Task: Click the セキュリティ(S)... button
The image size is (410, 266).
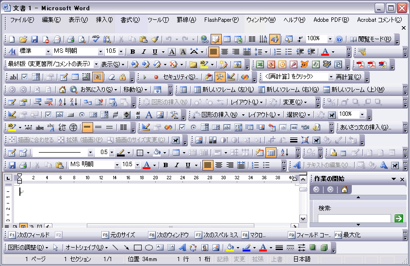Action: click(x=180, y=77)
